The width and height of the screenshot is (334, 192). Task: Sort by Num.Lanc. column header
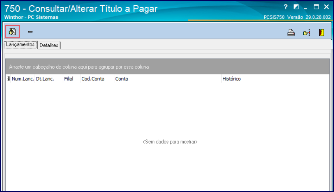pos(23,79)
